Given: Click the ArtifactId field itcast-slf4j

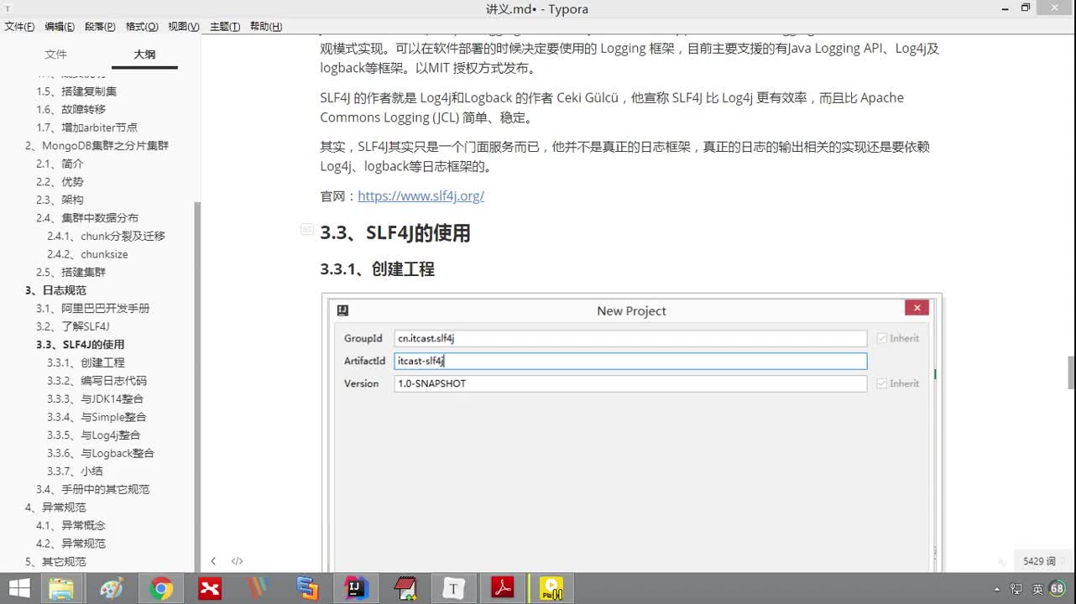Looking at the screenshot, I should [630, 361].
